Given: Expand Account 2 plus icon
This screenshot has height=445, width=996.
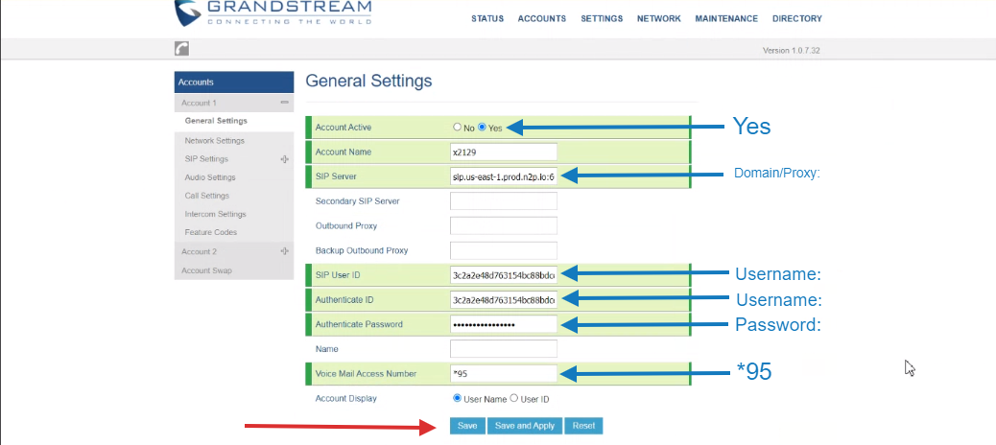Looking at the screenshot, I should click(284, 251).
